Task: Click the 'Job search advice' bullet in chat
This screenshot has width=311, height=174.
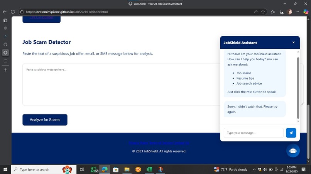Action: click(249, 84)
